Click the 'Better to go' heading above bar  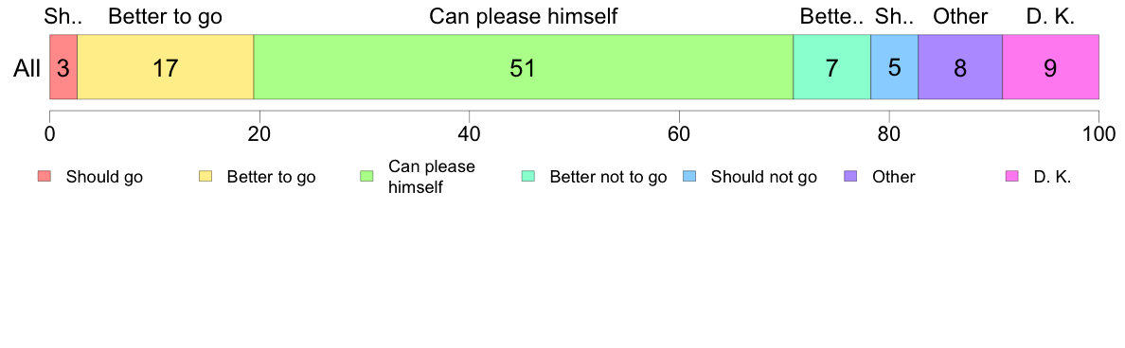(x=165, y=16)
